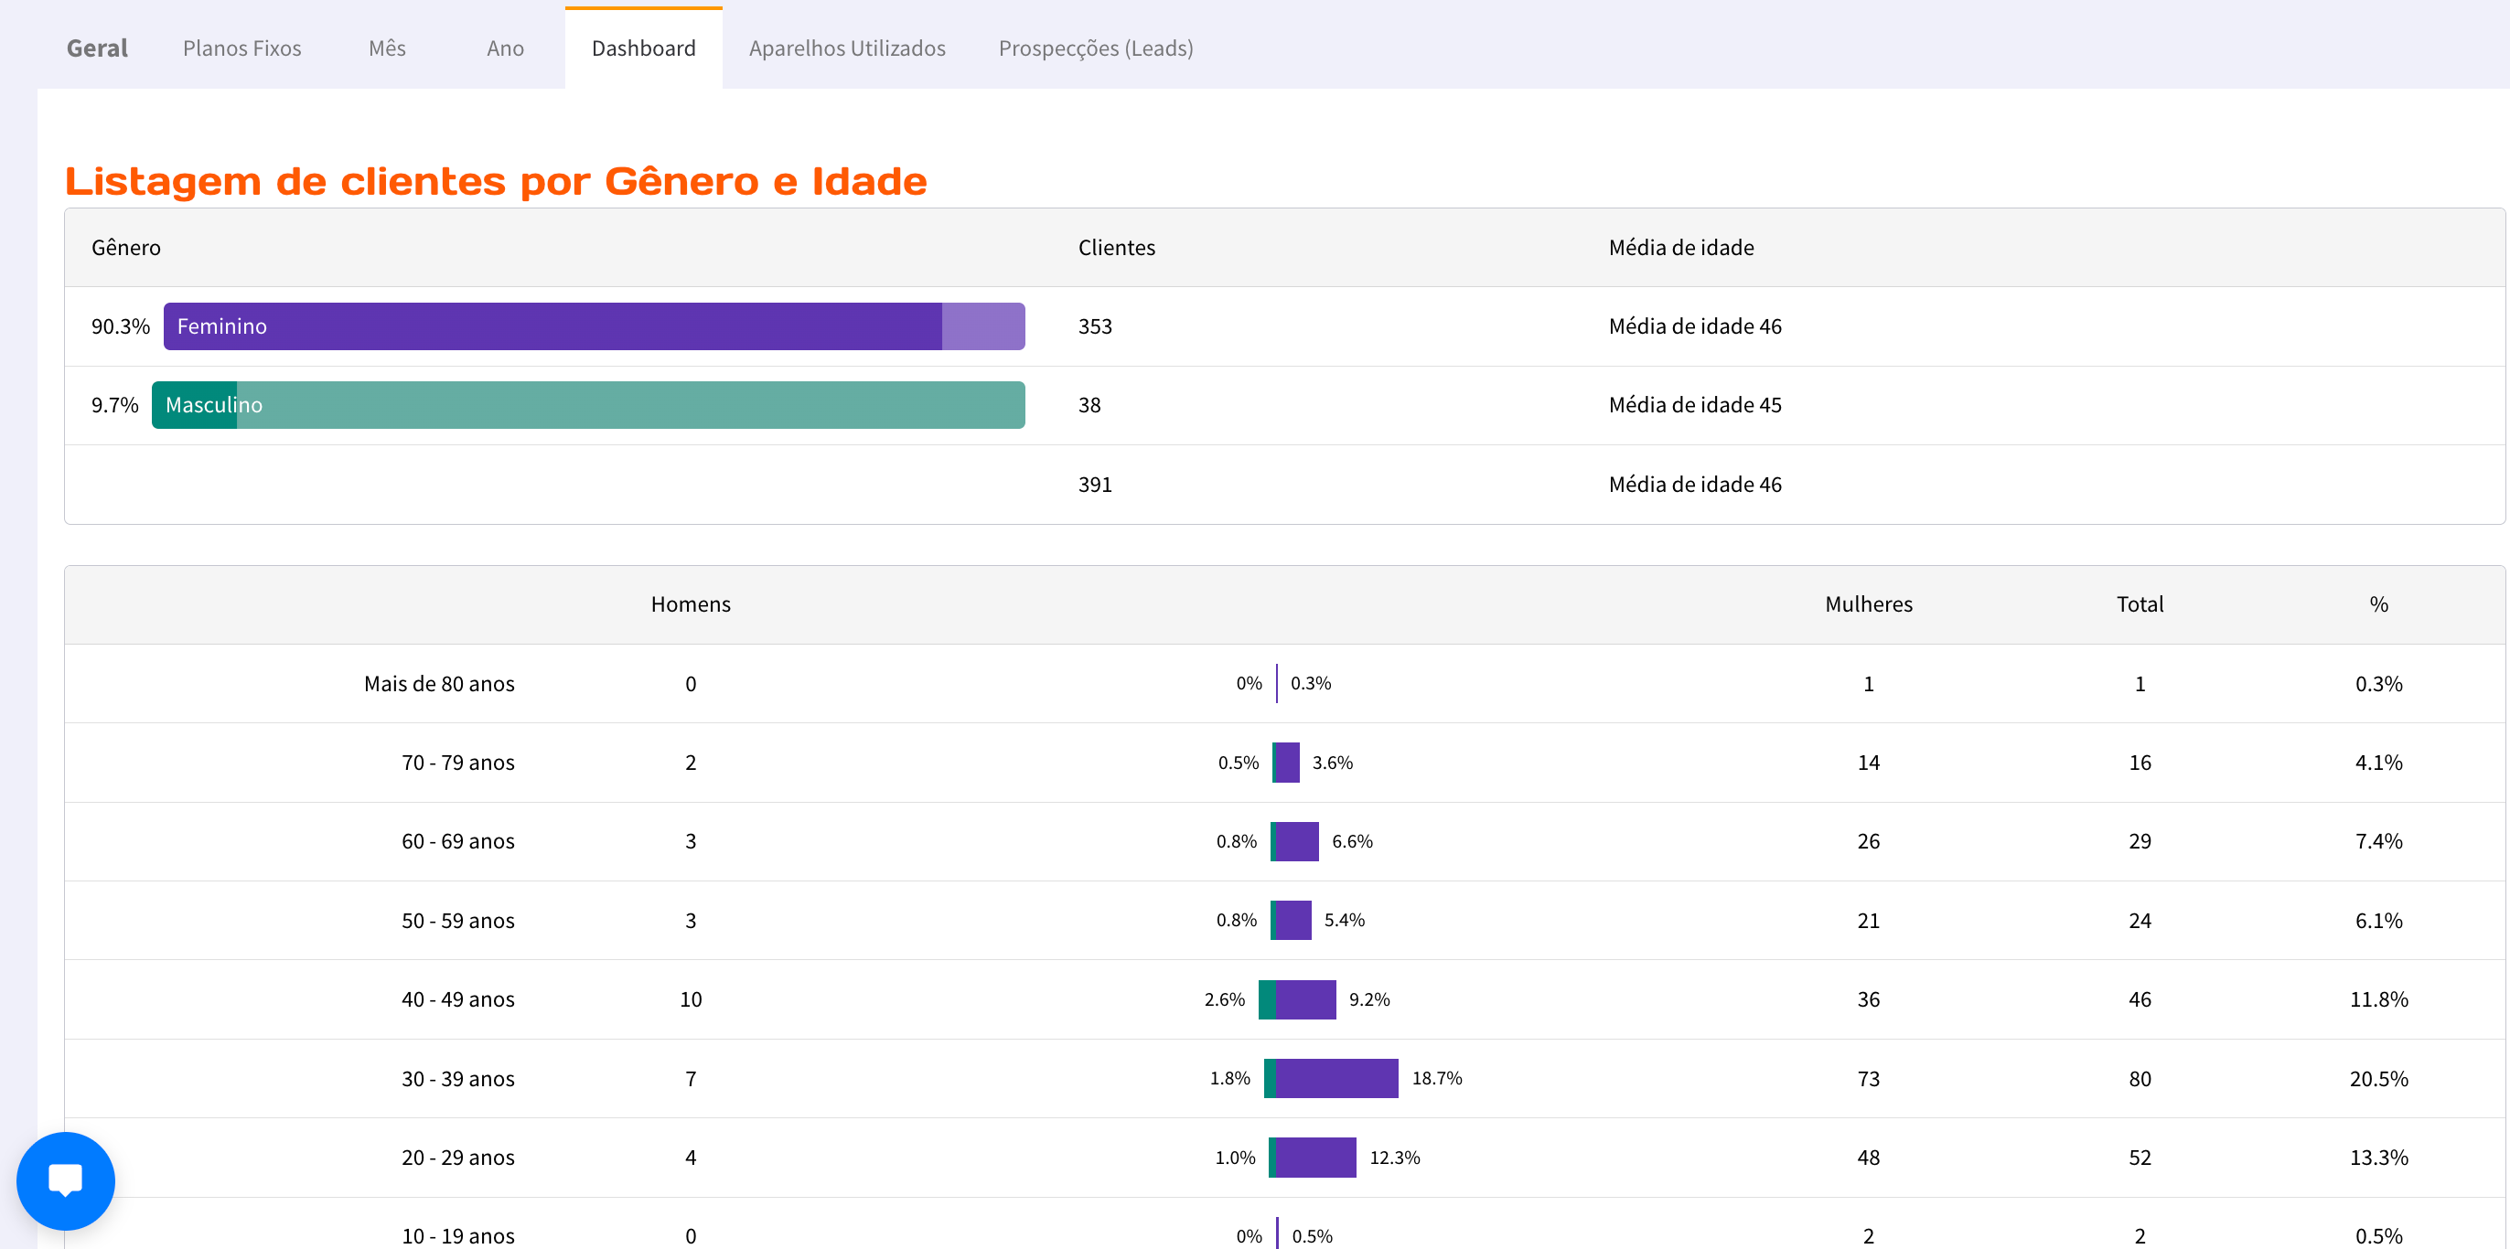
Task: Open Prospecções (Leads) tab
Action: pos(1095,48)
